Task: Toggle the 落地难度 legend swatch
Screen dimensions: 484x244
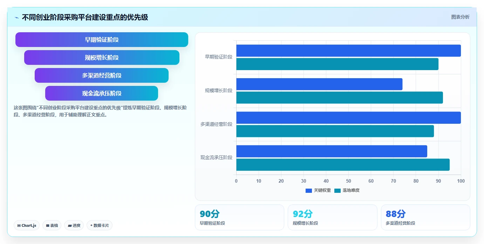Action: coord(338,190)
